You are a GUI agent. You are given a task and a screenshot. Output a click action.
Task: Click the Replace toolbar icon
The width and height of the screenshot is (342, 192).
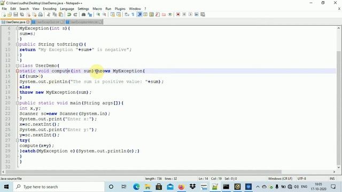point(90,14)
